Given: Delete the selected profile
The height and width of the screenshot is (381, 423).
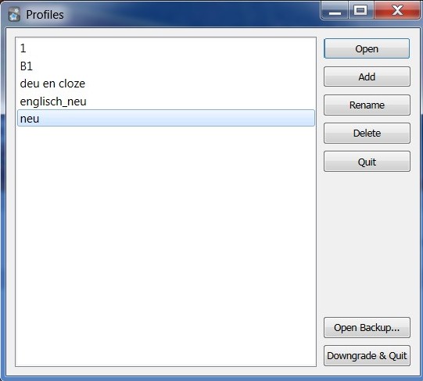Looking at the screenshot, I should 367,133.
